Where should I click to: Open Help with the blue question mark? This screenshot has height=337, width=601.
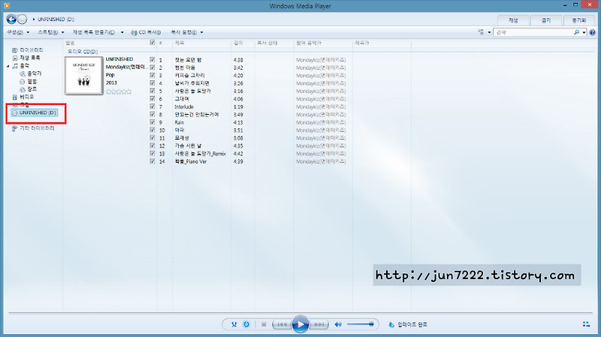592,32
